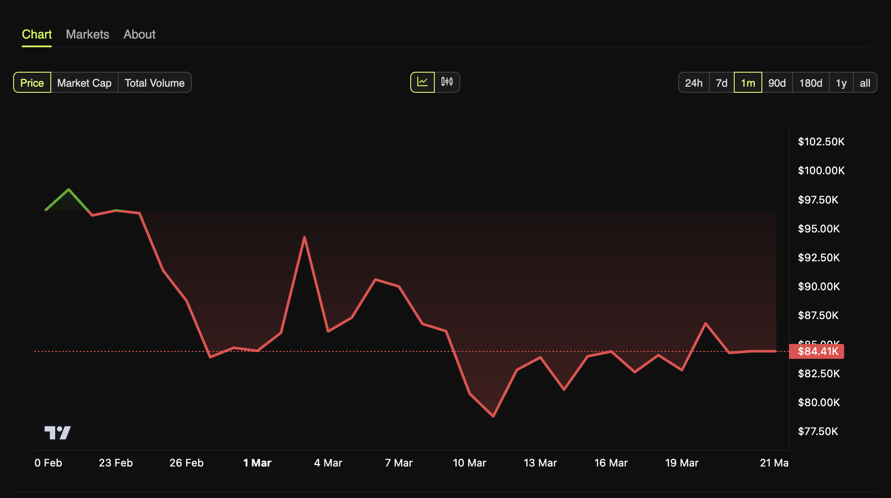Click the $100.00K price axis label
Image resolution: width=891 pixels, height=498 pixels.
click(x=821, y=171)
